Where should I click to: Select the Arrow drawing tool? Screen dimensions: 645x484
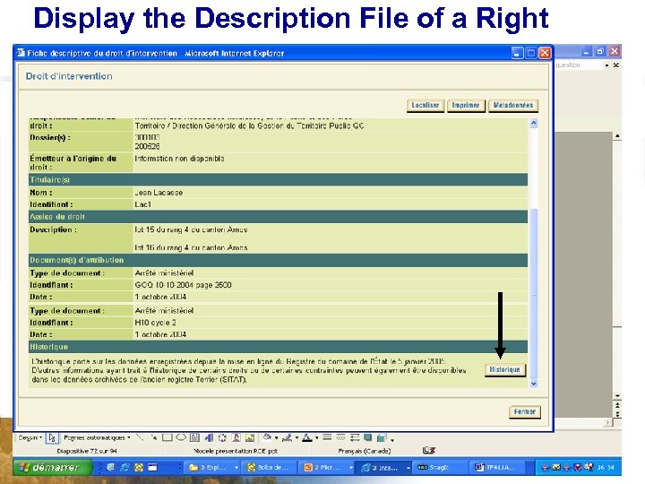pyautogui.click(x=153, y=437)
